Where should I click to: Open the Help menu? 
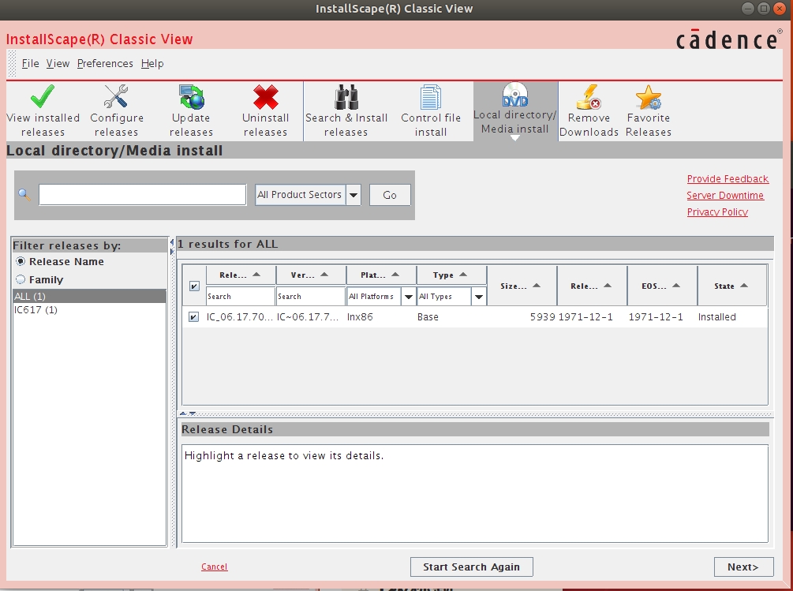click(152, 64)
